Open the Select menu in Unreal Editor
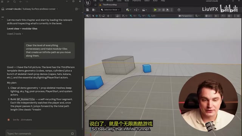 point(147,1)
